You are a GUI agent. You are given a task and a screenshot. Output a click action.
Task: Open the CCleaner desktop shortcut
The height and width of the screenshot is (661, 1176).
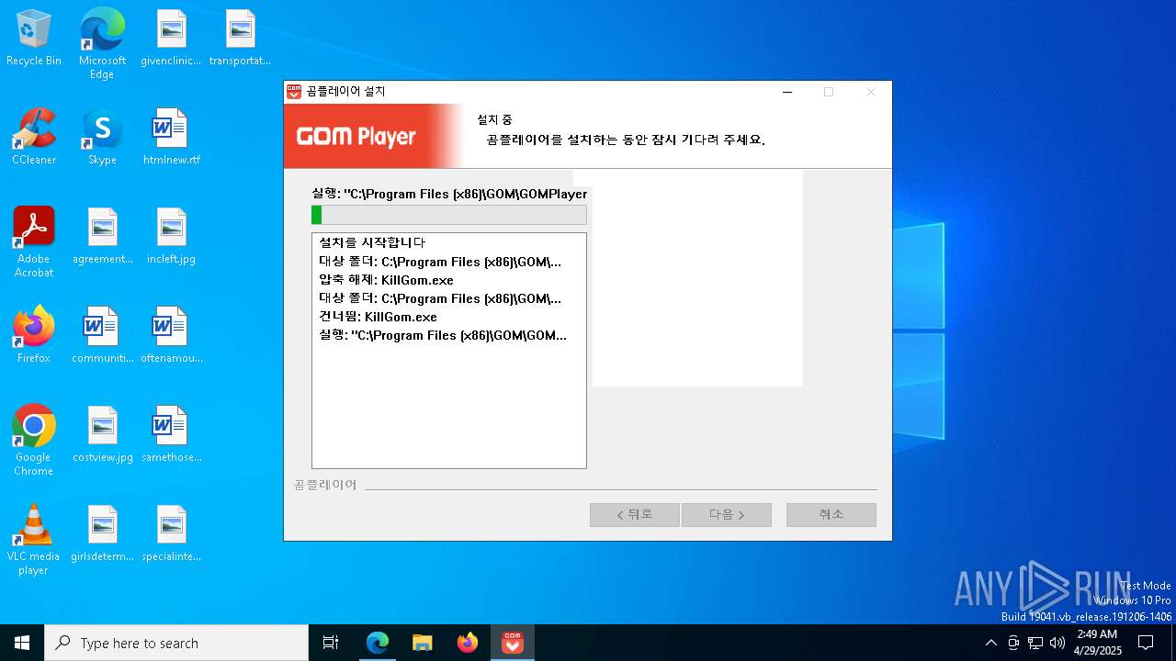[34, 137]
